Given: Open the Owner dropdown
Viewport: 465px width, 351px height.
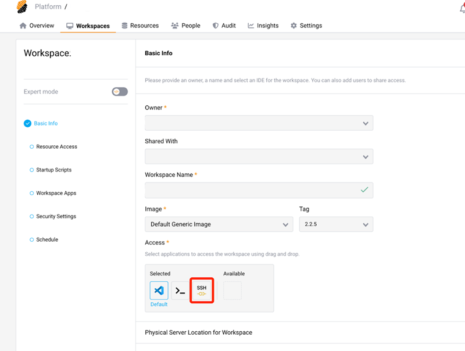Looking at the screenshot, I should click(x=259, y=123).
